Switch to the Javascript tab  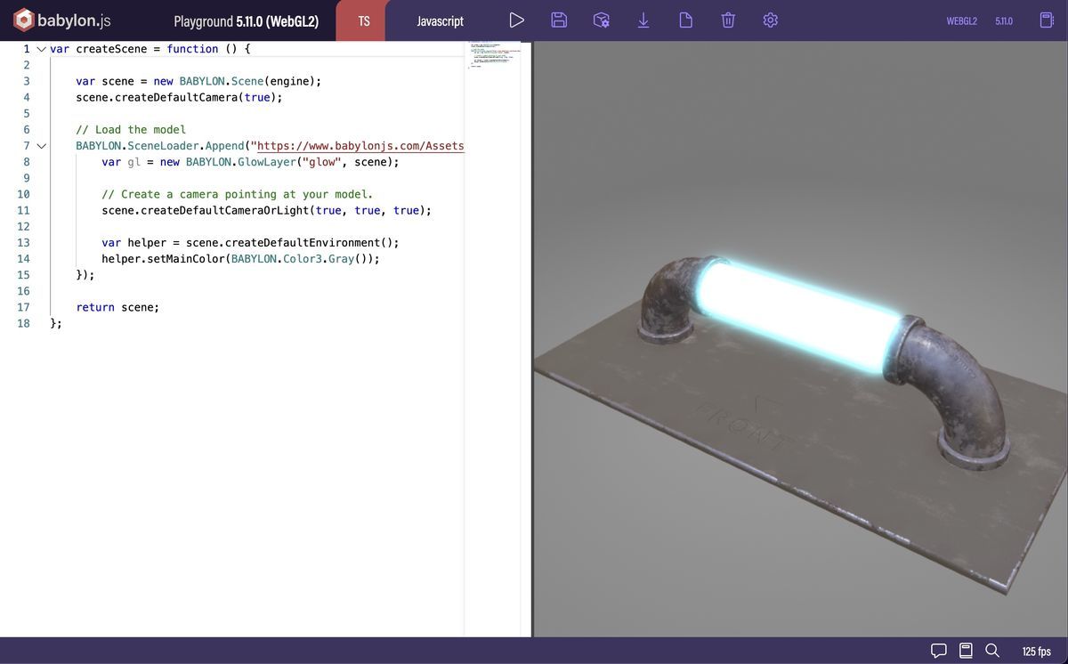440,18
